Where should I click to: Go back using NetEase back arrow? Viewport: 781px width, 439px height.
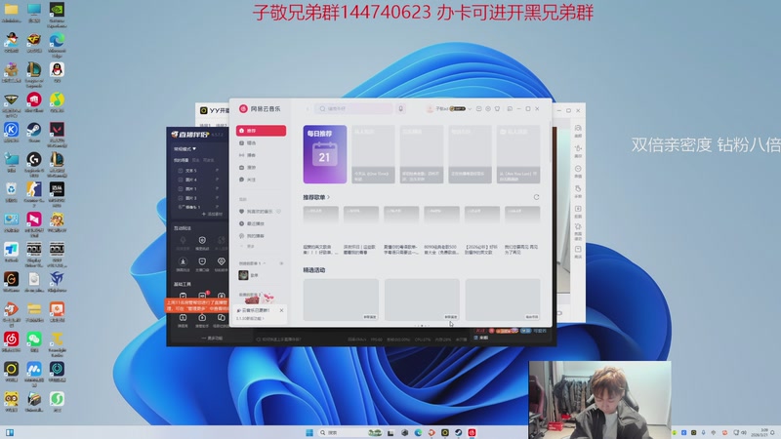(x=308, y=108)
